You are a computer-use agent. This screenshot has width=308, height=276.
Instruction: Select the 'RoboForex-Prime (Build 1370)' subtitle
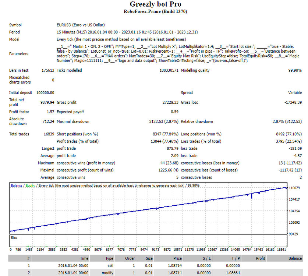pos(155,11)
